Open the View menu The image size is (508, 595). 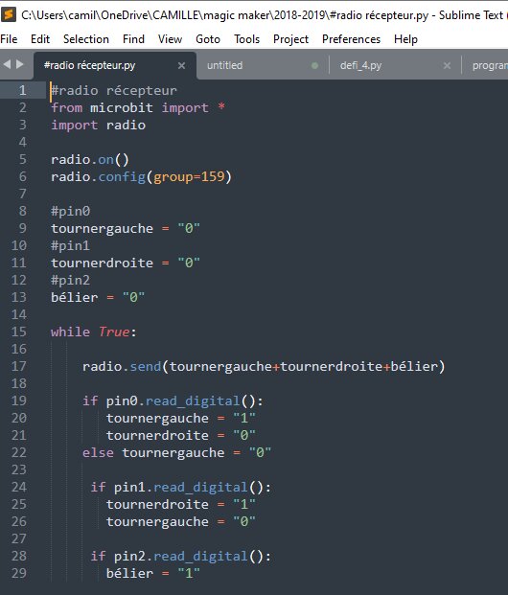(x=170, y=39)
